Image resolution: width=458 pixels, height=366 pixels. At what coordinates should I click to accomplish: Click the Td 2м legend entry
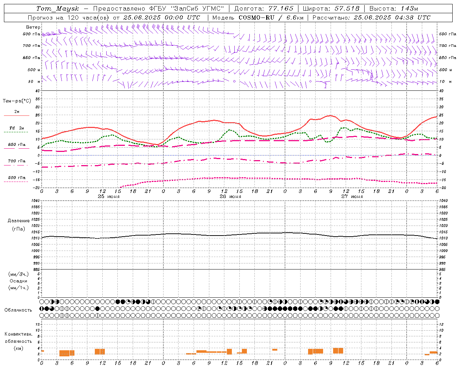pyautogui.click(x=16, y=128)
